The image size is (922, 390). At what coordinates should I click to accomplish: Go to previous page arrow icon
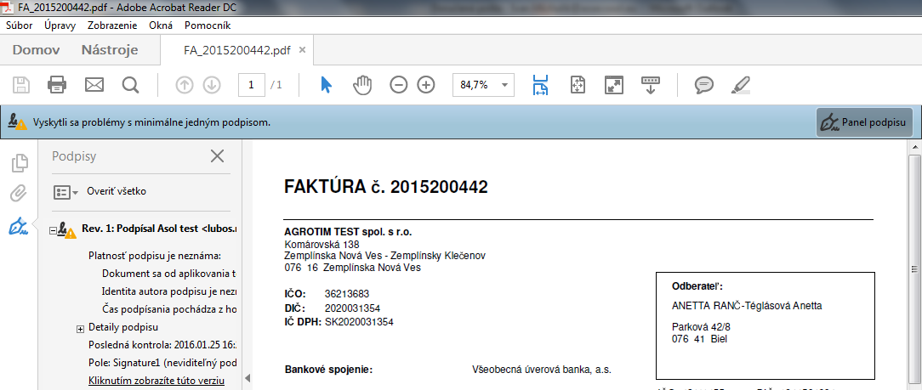(185, 85)
